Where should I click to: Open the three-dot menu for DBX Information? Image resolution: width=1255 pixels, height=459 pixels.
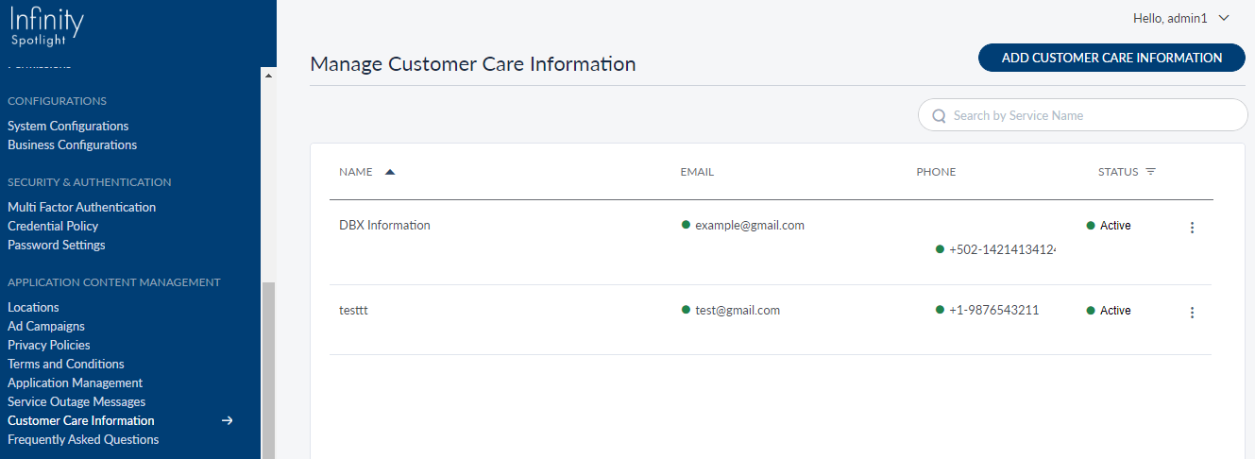point(1192,228)
